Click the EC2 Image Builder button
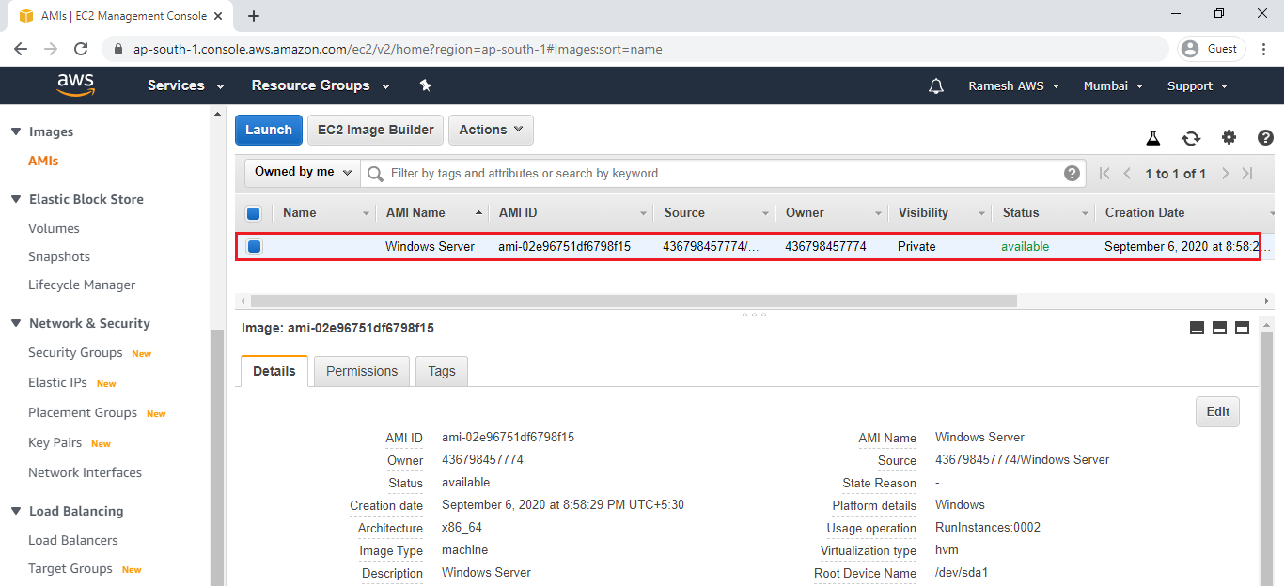Image resolution: width=1284 pixels, height=586 pixels. tap(376, 130)
